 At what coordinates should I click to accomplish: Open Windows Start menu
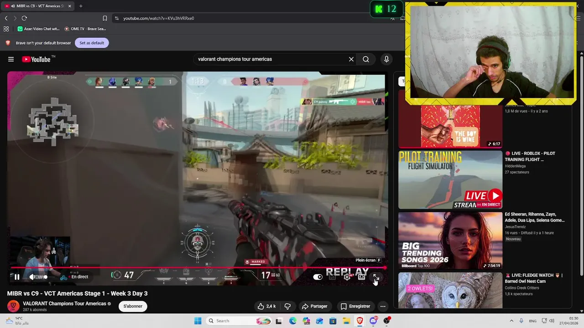pos(198,321)
